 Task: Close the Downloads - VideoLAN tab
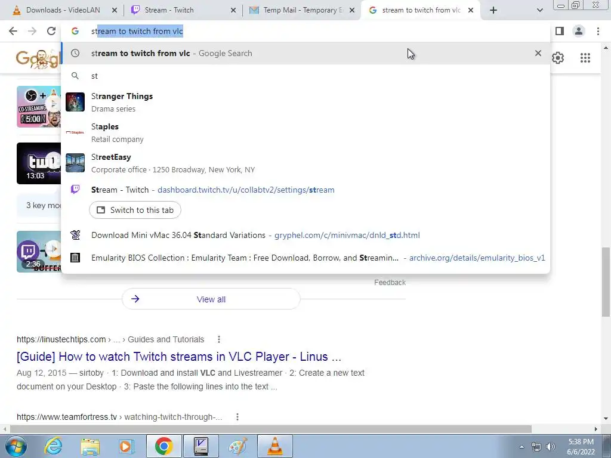115,10
